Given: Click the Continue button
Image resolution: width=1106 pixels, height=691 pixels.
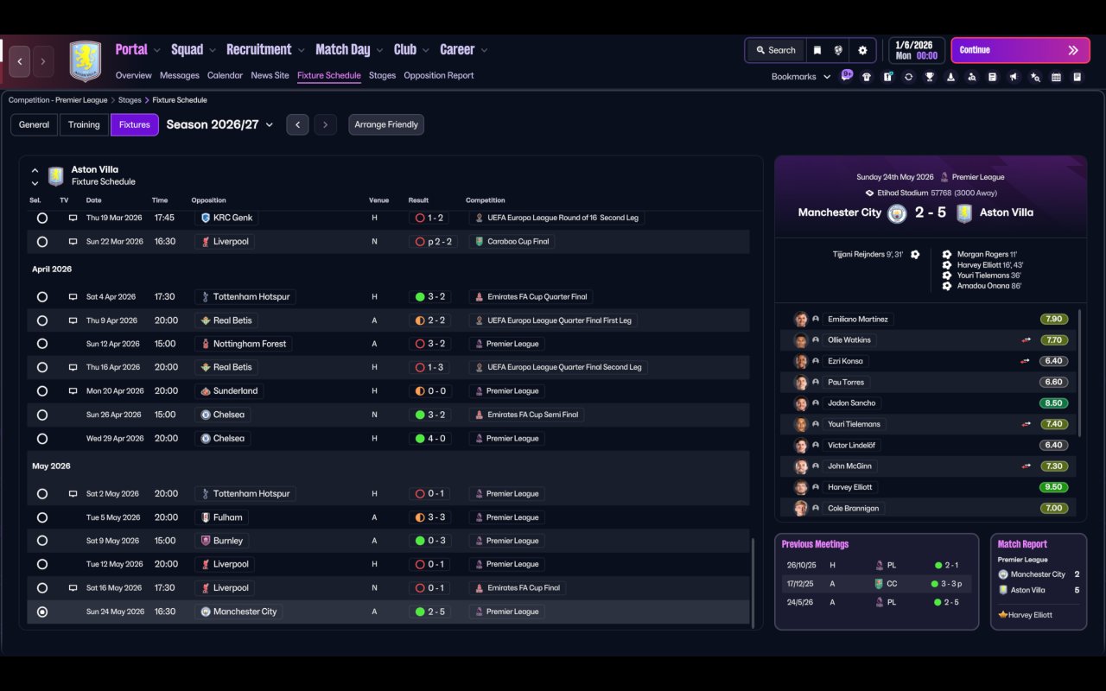Looking at the screenshot, I should (1020, 50).
